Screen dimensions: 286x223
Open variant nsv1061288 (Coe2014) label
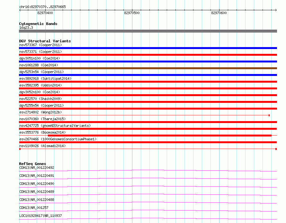tap(39, 65)
